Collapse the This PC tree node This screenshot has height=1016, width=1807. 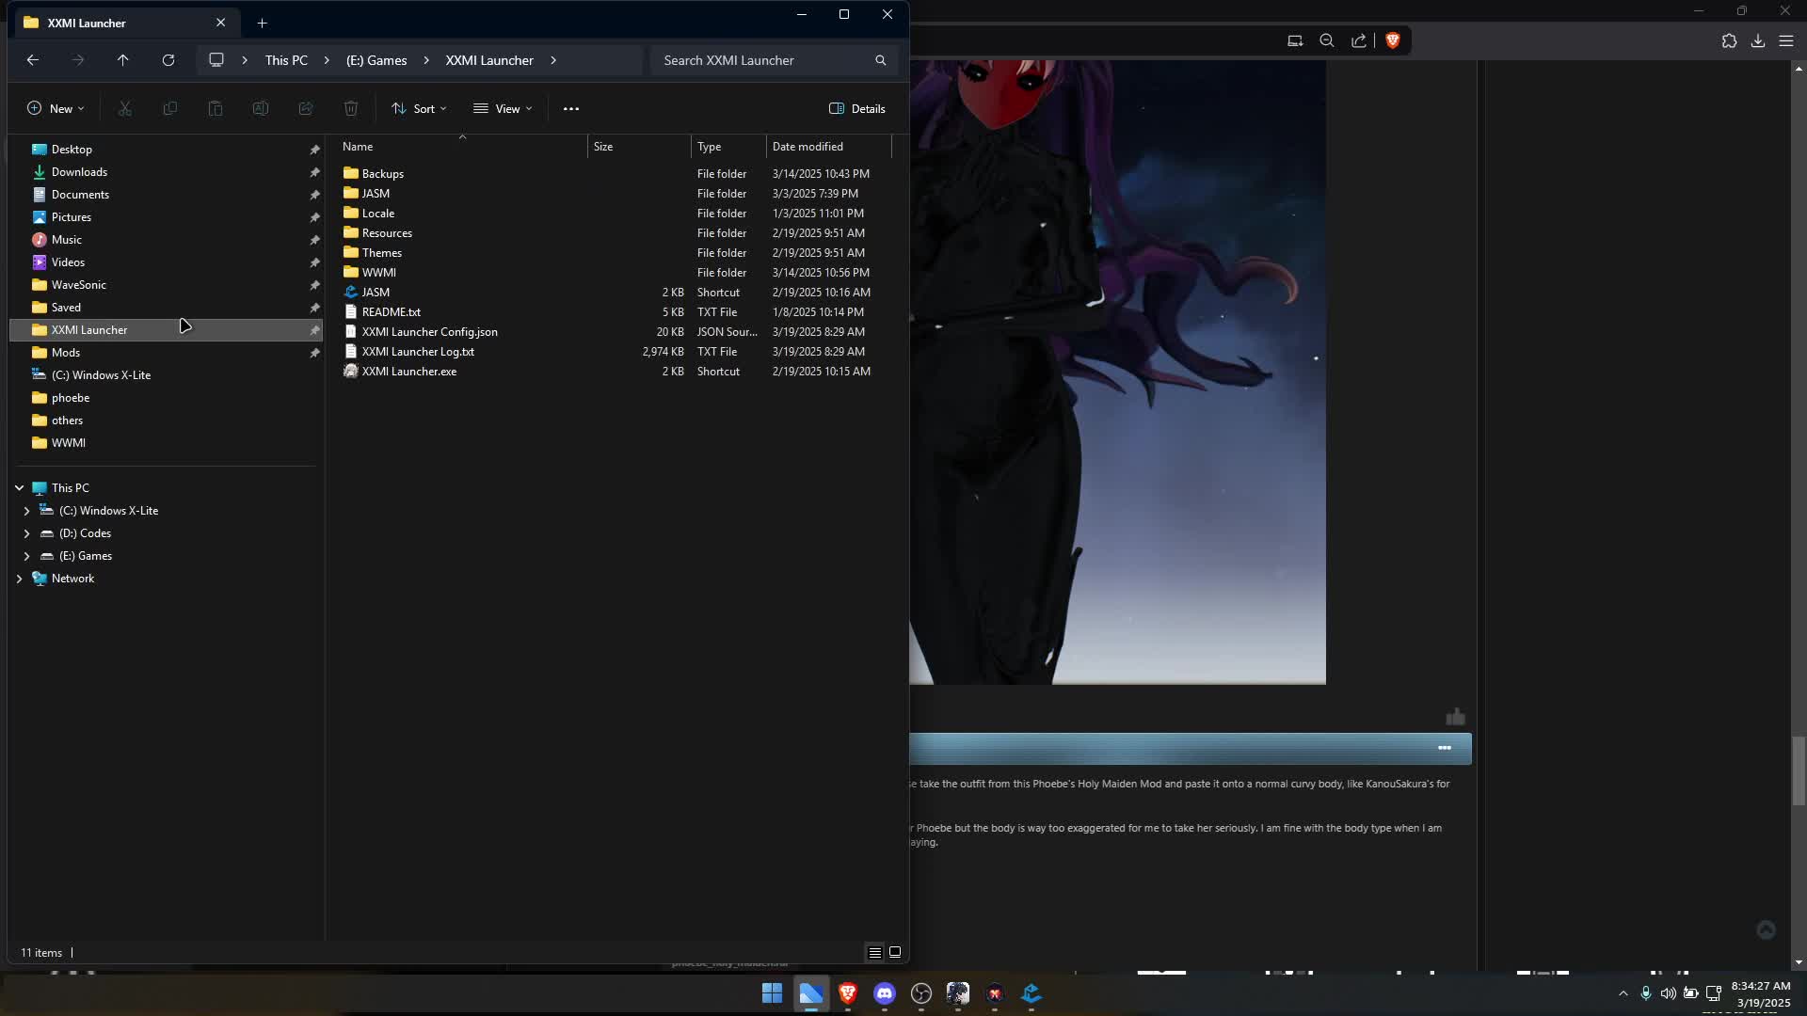click(x=19, y=488)
